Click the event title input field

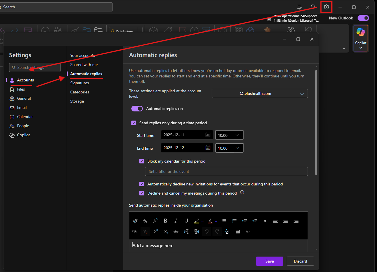(x=226, y=171)
